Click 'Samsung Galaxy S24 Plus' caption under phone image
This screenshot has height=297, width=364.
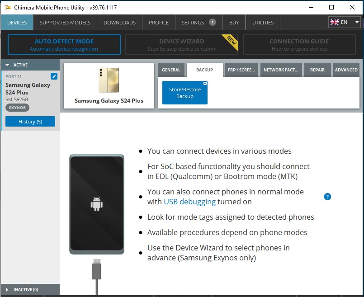click(x=109, y=101)
